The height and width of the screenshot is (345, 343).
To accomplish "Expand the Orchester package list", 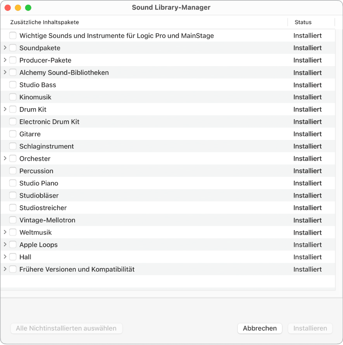I will pyautogui.click(x=5, y=159).
